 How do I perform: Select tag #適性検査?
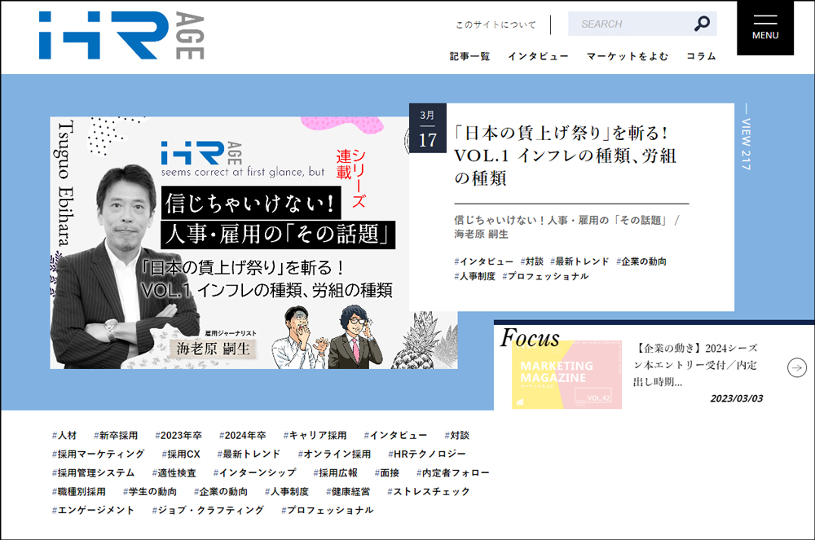tap(174, 472)
